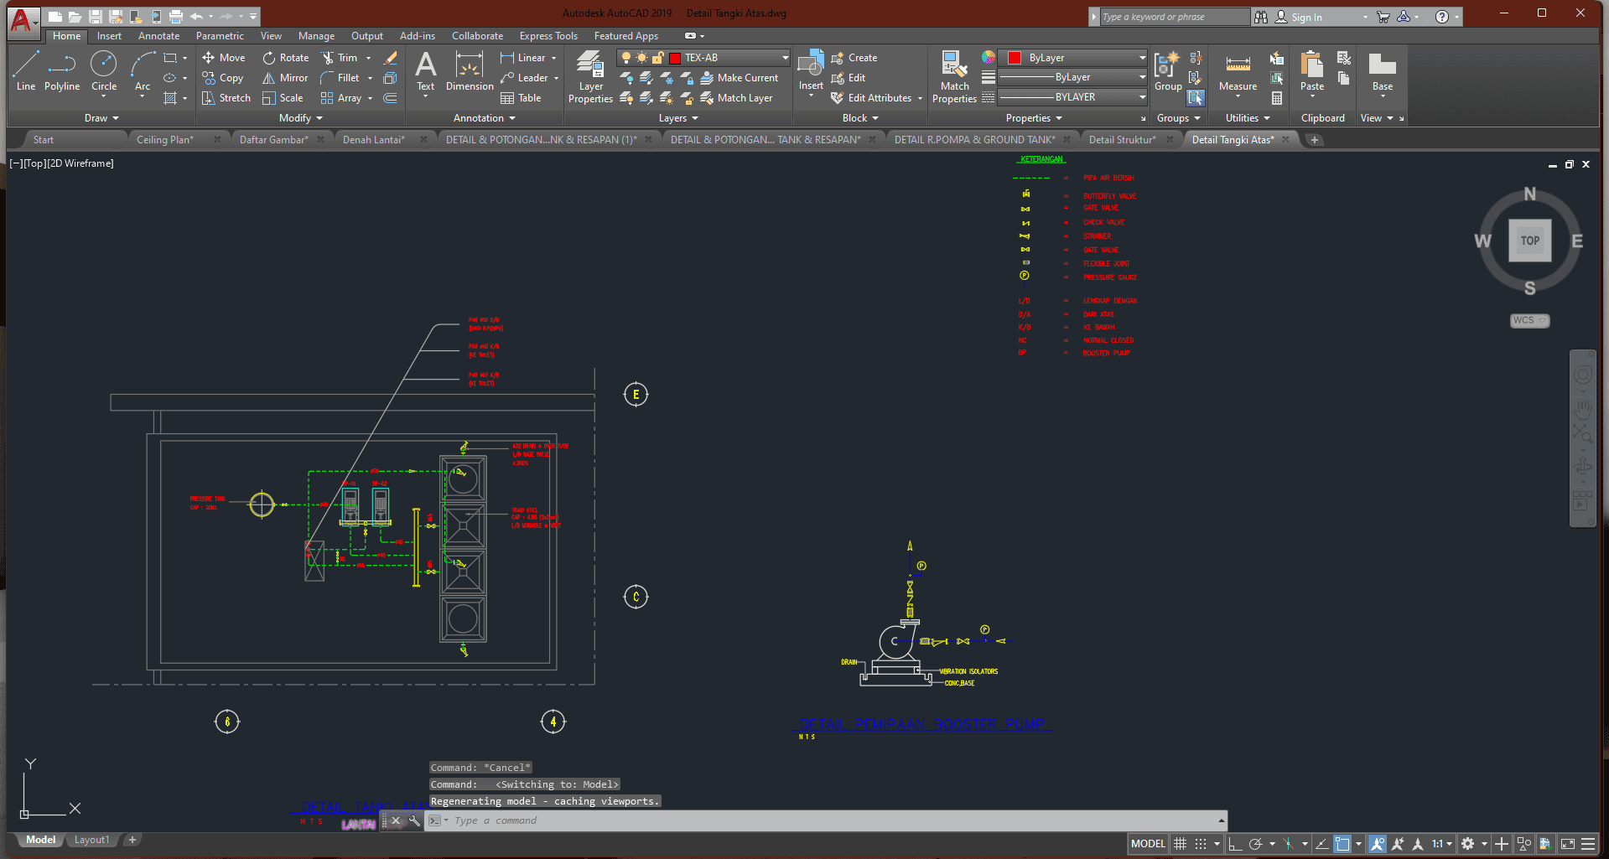
Task: Open the ByLayer color dropdown
Action: coord(1142,58)
